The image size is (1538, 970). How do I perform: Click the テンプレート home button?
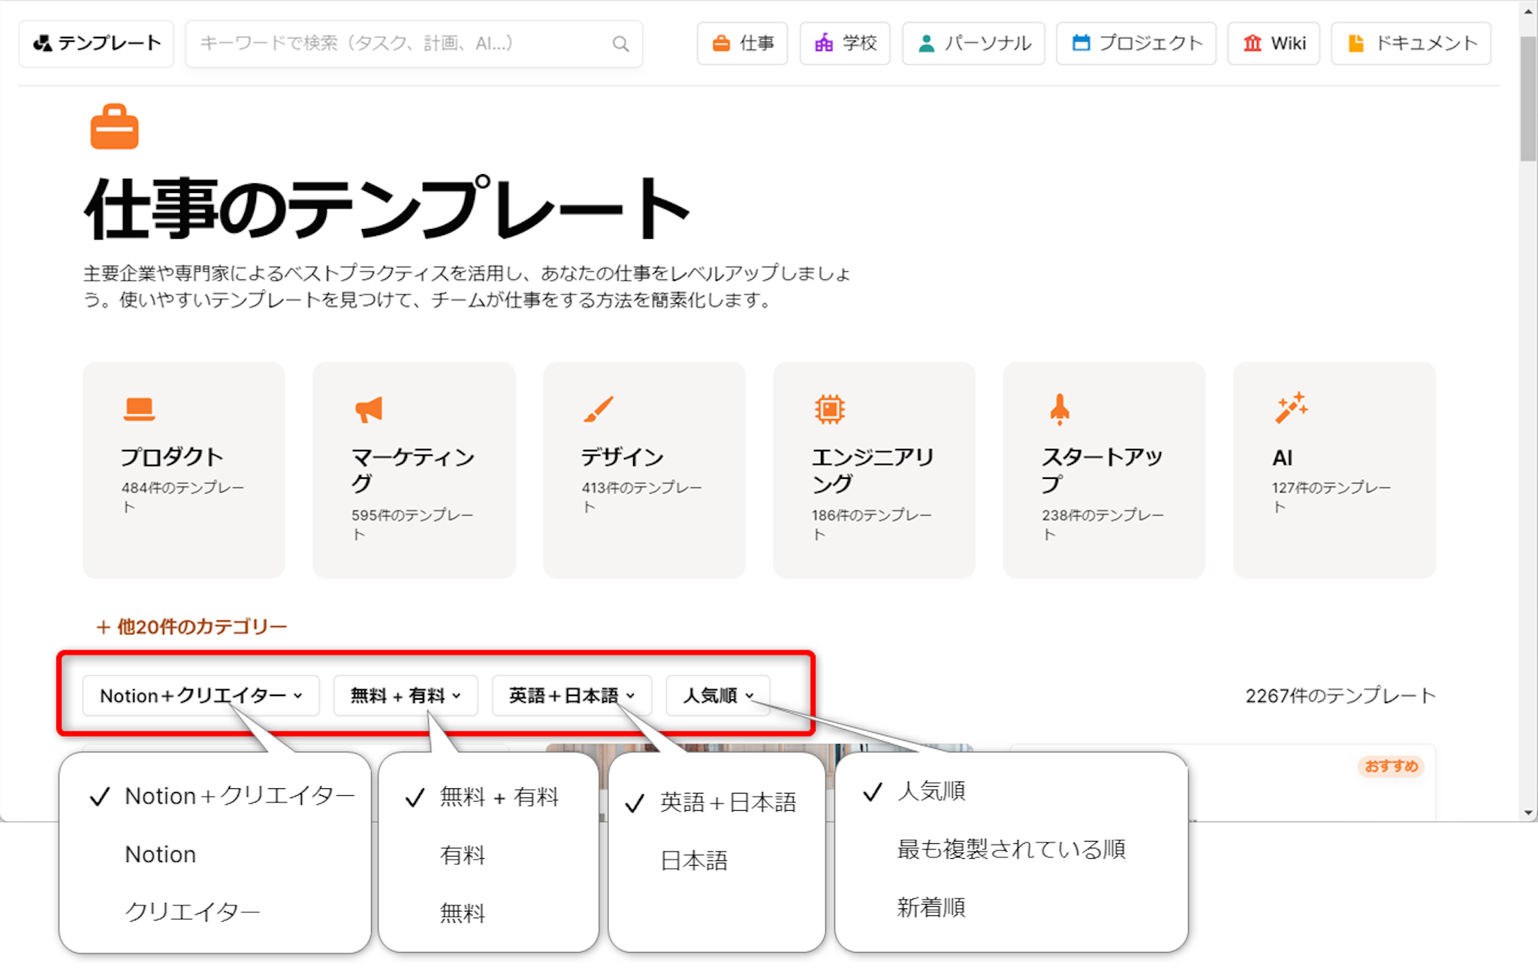(96, 44)
